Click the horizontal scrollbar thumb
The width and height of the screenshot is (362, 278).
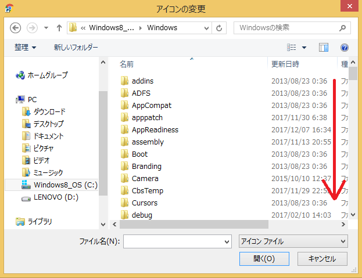194,224
